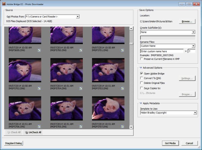Collapse the Apply Metadata section

(141, 104)
